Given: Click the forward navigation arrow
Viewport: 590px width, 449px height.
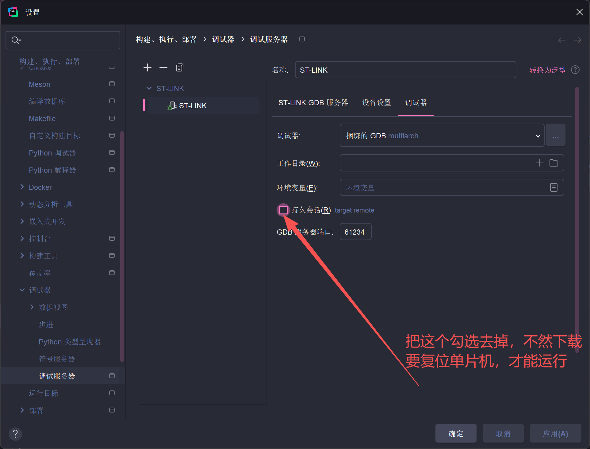Looking at the screenshot, I should pos(577,40).
